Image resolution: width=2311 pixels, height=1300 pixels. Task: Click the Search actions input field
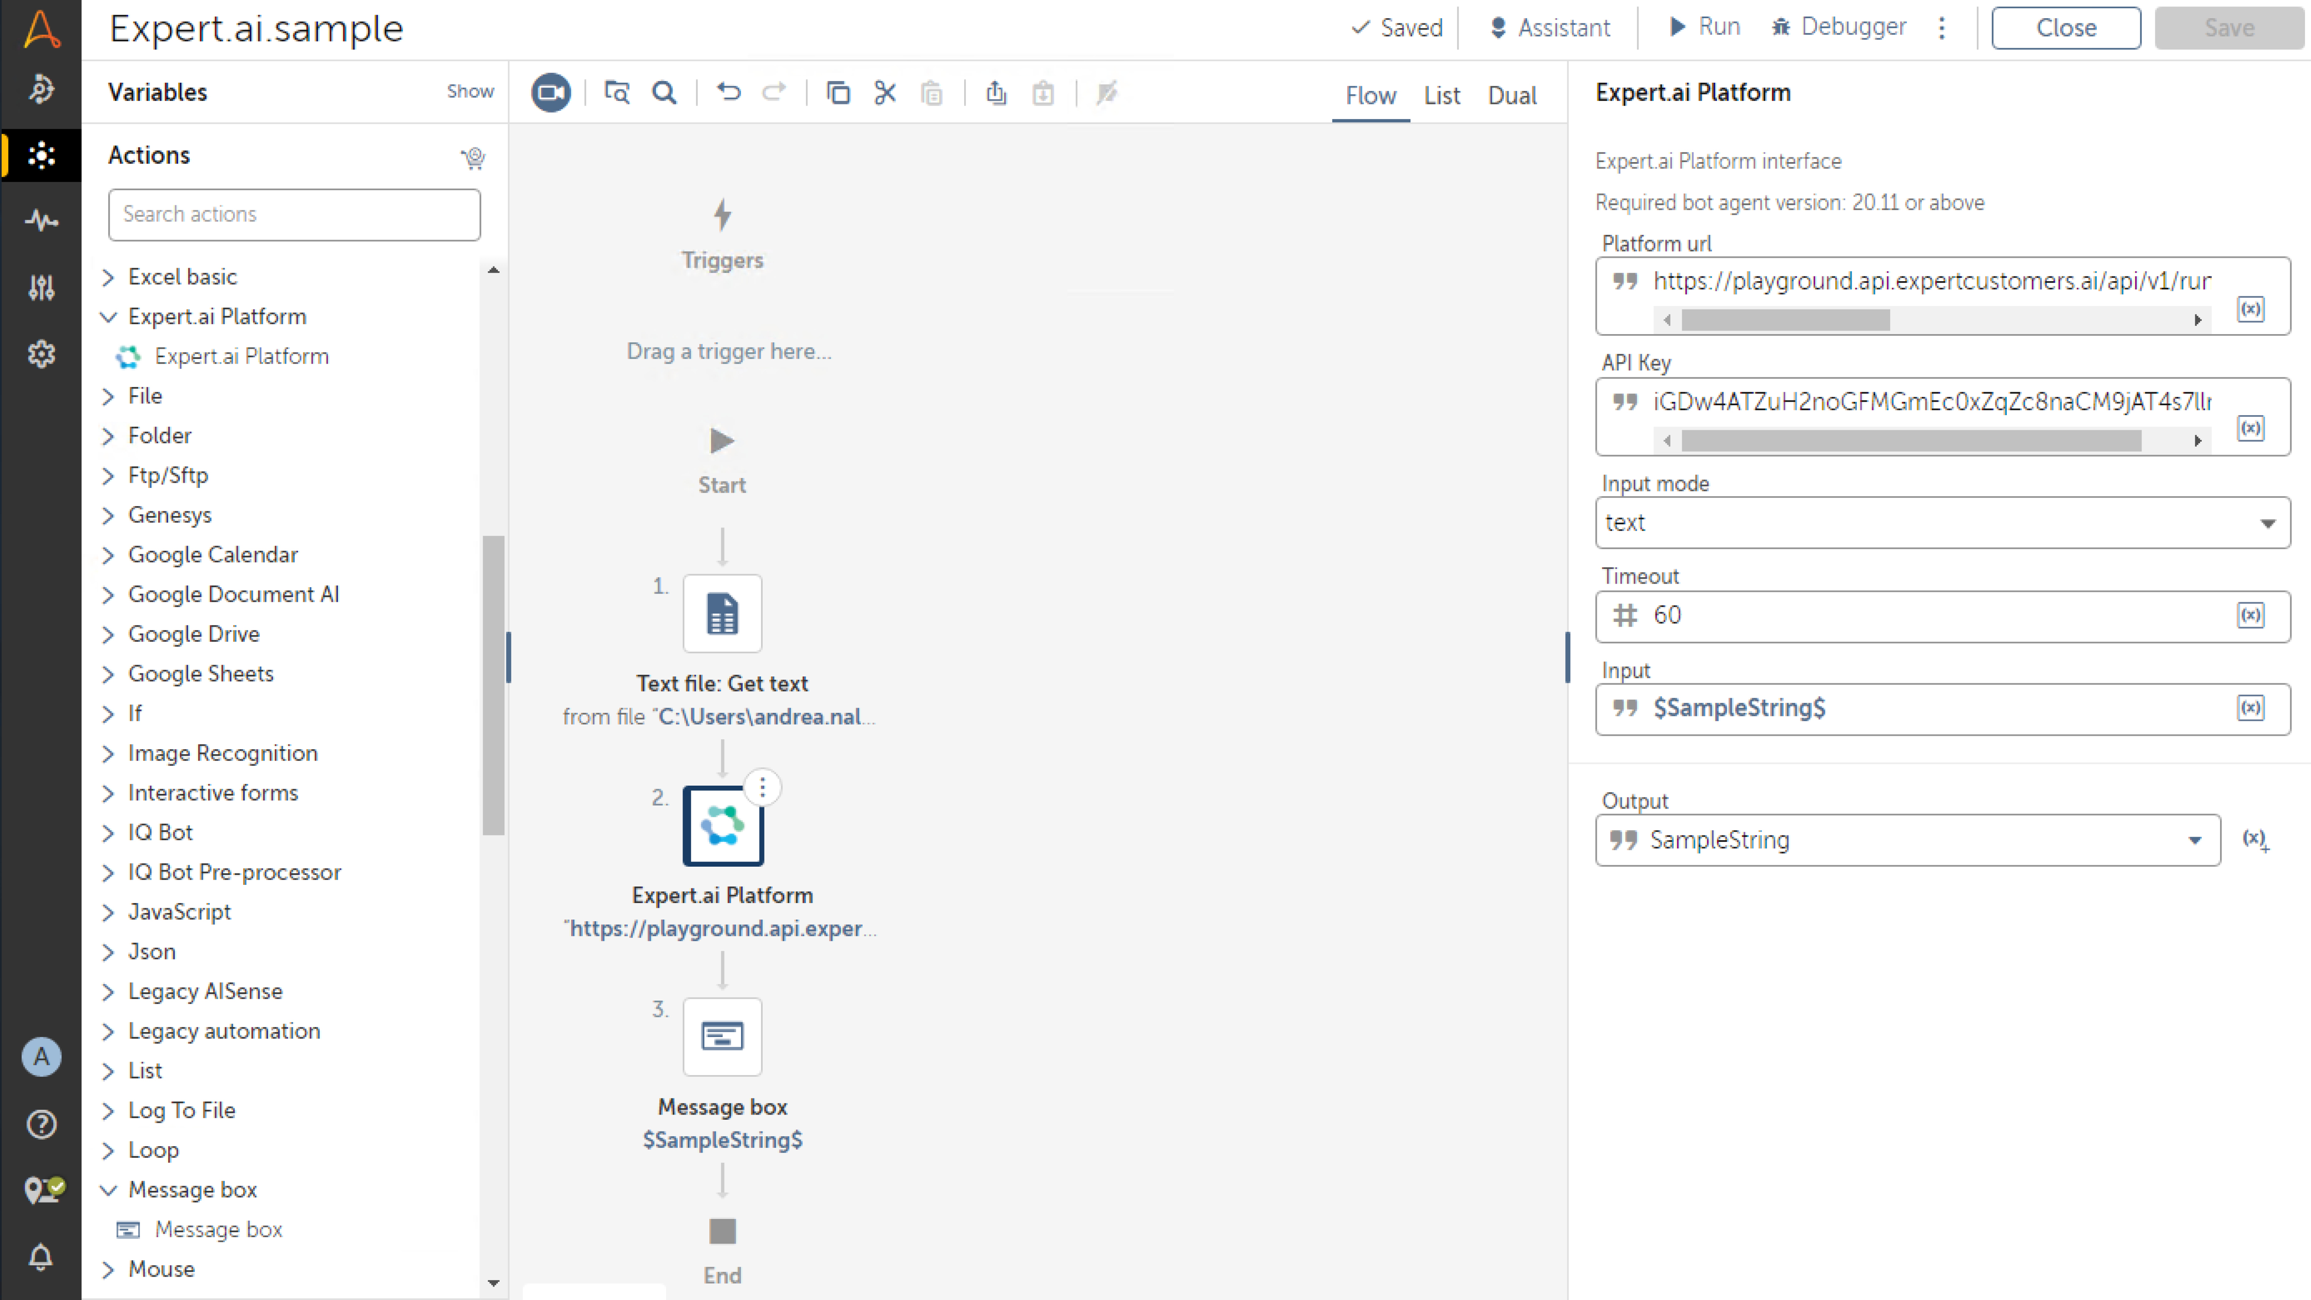(x=294, y=214)
